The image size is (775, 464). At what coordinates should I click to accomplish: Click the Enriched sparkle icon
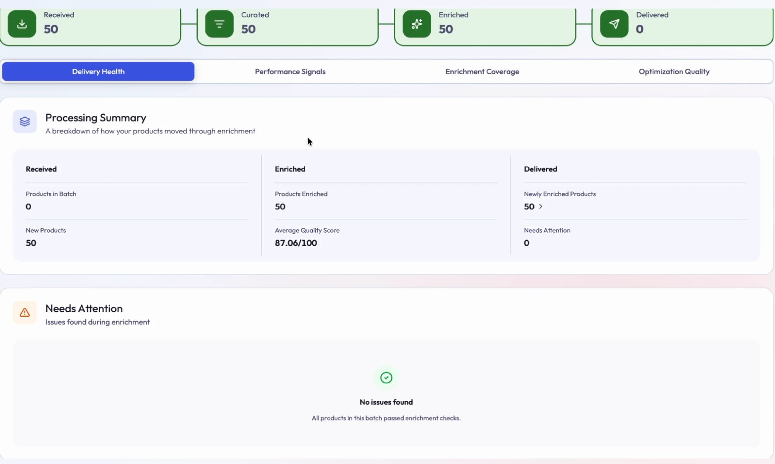point(417,24)
